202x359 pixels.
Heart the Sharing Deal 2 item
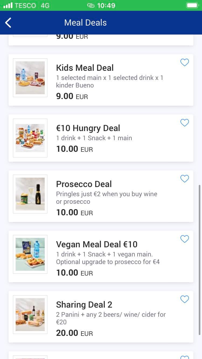click(184, 299)
